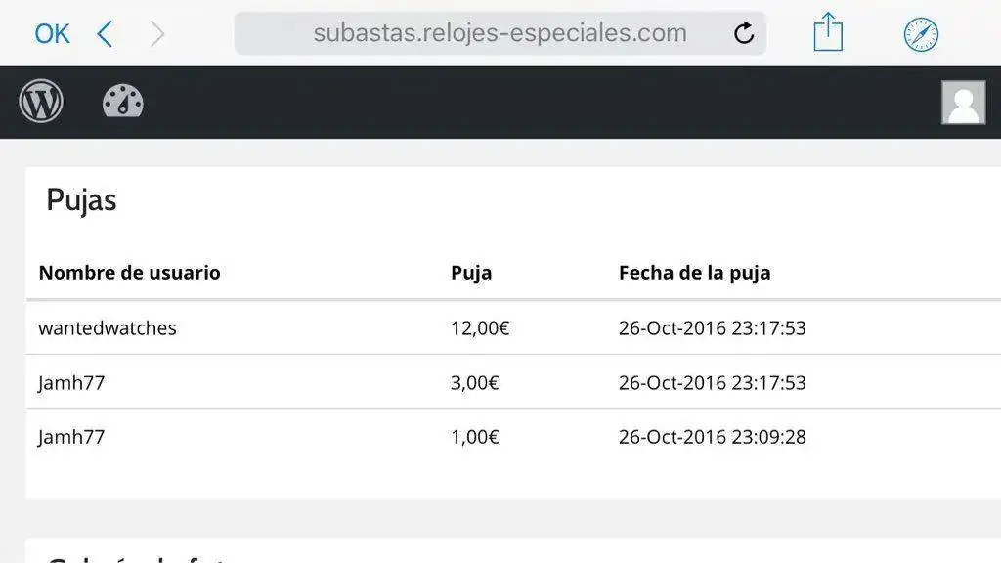
Task: Click the 23:09:28 bid date cell
Action: click(712, 437)
